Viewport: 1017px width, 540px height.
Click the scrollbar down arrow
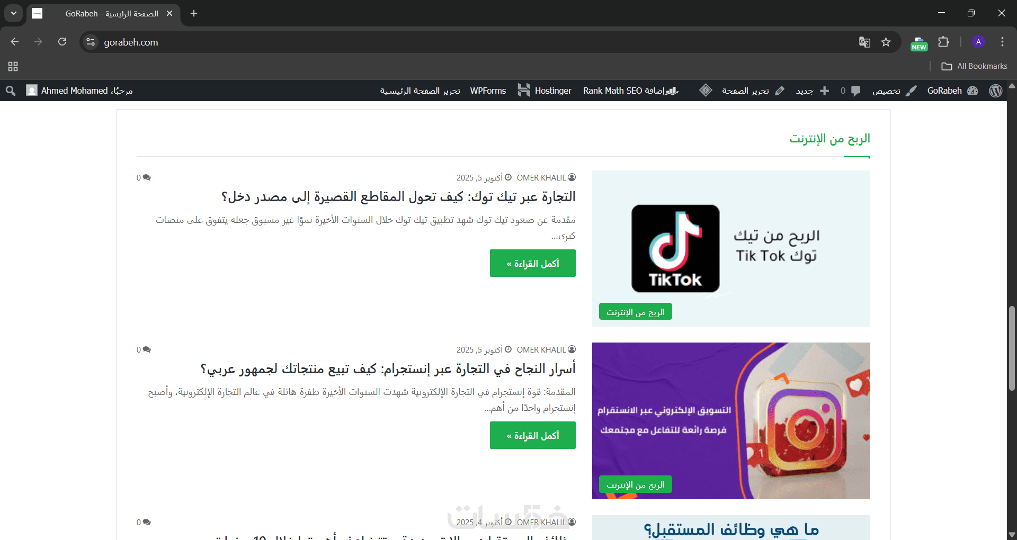[1012, 535]
